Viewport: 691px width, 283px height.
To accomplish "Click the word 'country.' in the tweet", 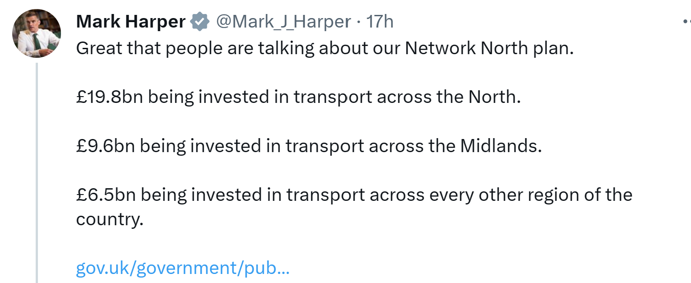I will click(109, 219).
